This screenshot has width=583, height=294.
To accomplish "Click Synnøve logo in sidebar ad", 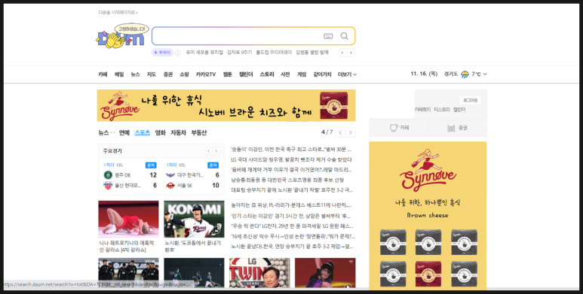I will pos(428,170).
